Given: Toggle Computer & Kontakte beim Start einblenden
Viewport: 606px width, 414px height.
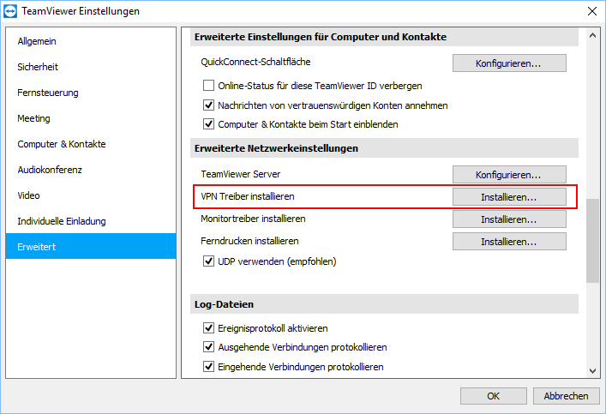Looking at the screenshot, I should point(208,124).
